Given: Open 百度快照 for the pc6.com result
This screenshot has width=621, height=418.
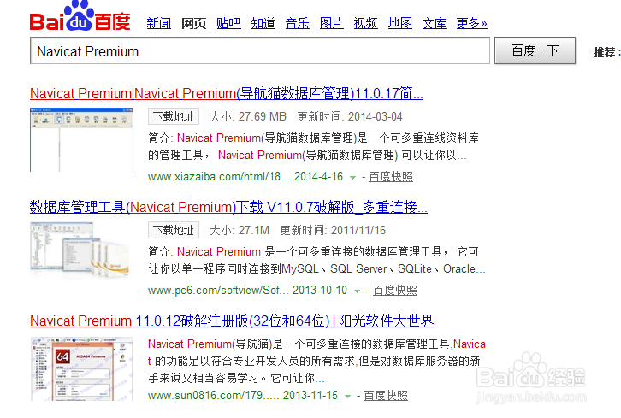Looking at the screenshot, I should pos(395,290).
